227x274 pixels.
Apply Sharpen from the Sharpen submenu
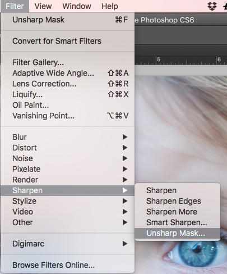tap(177, 190)
